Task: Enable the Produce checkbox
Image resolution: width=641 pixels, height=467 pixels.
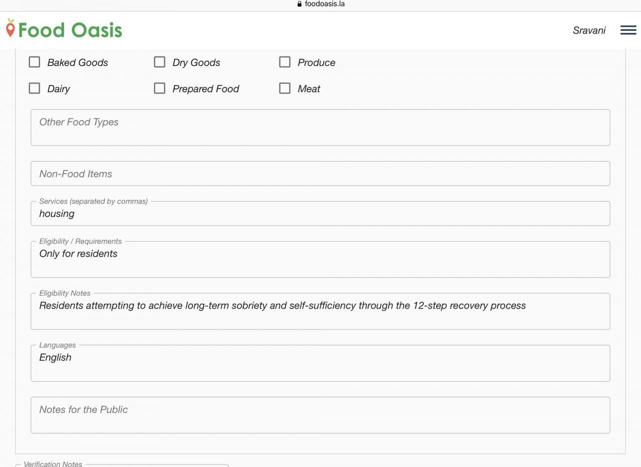Action: click(285, 62)
